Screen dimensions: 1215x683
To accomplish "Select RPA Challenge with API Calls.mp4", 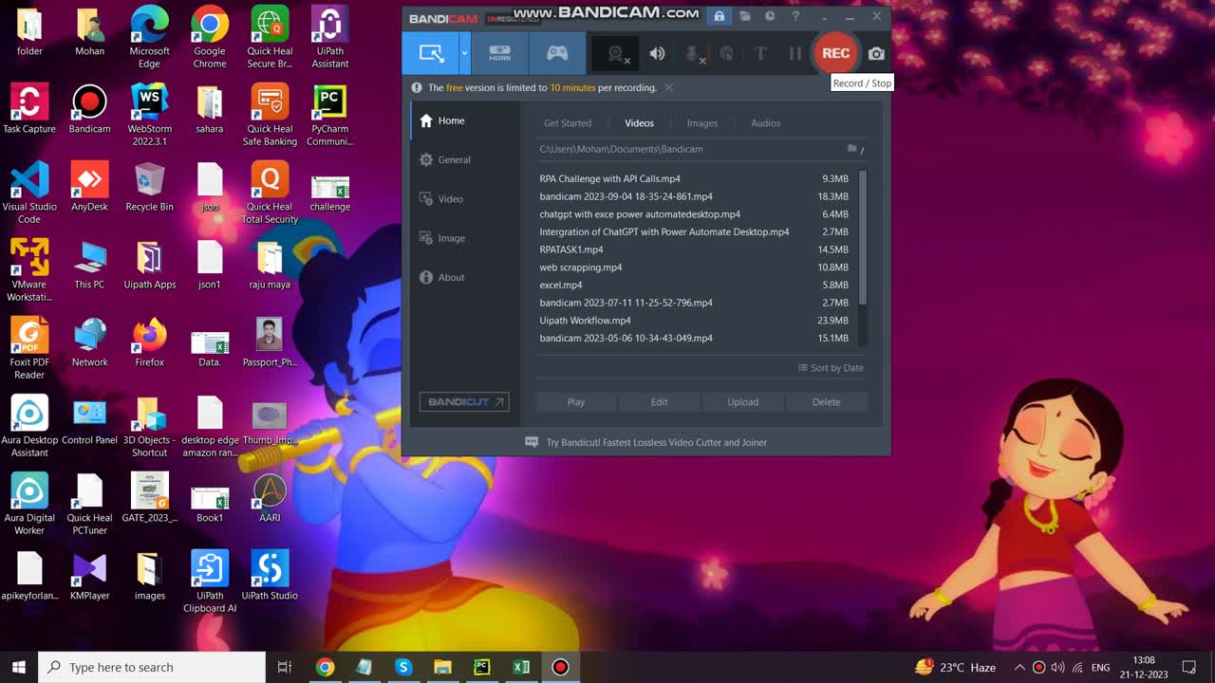I will (x=695, y=178).
